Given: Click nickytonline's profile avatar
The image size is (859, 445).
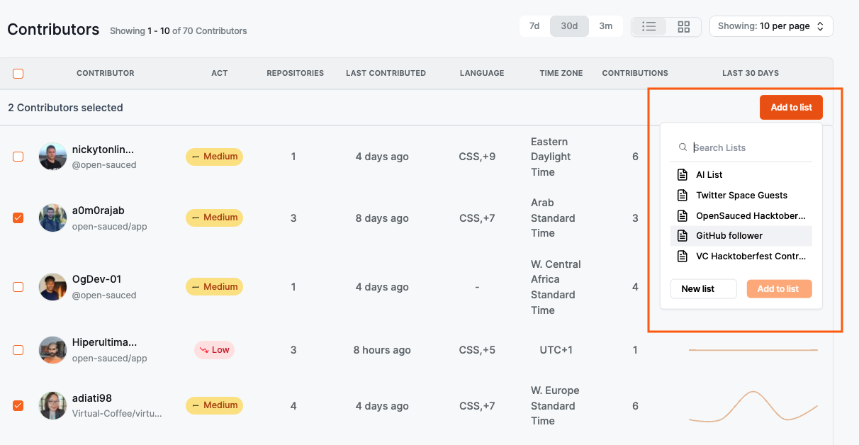Looking at the screenshot, I should pos(52,156).
